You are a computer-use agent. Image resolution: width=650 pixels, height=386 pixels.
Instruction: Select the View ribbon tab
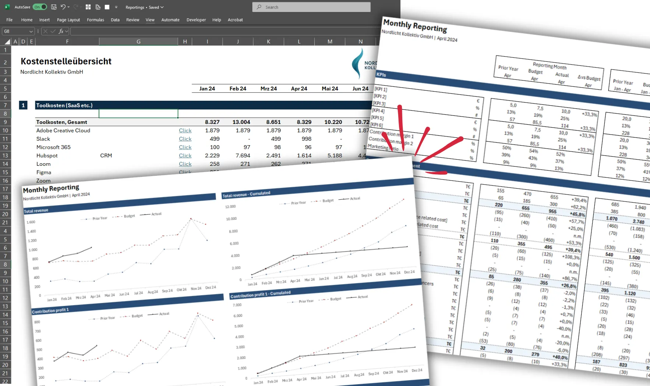(x=150, y=20)
